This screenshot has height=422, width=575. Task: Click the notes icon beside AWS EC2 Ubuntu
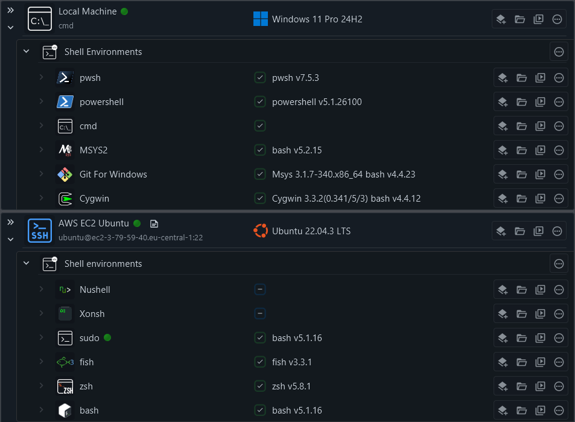click(154, 223)
